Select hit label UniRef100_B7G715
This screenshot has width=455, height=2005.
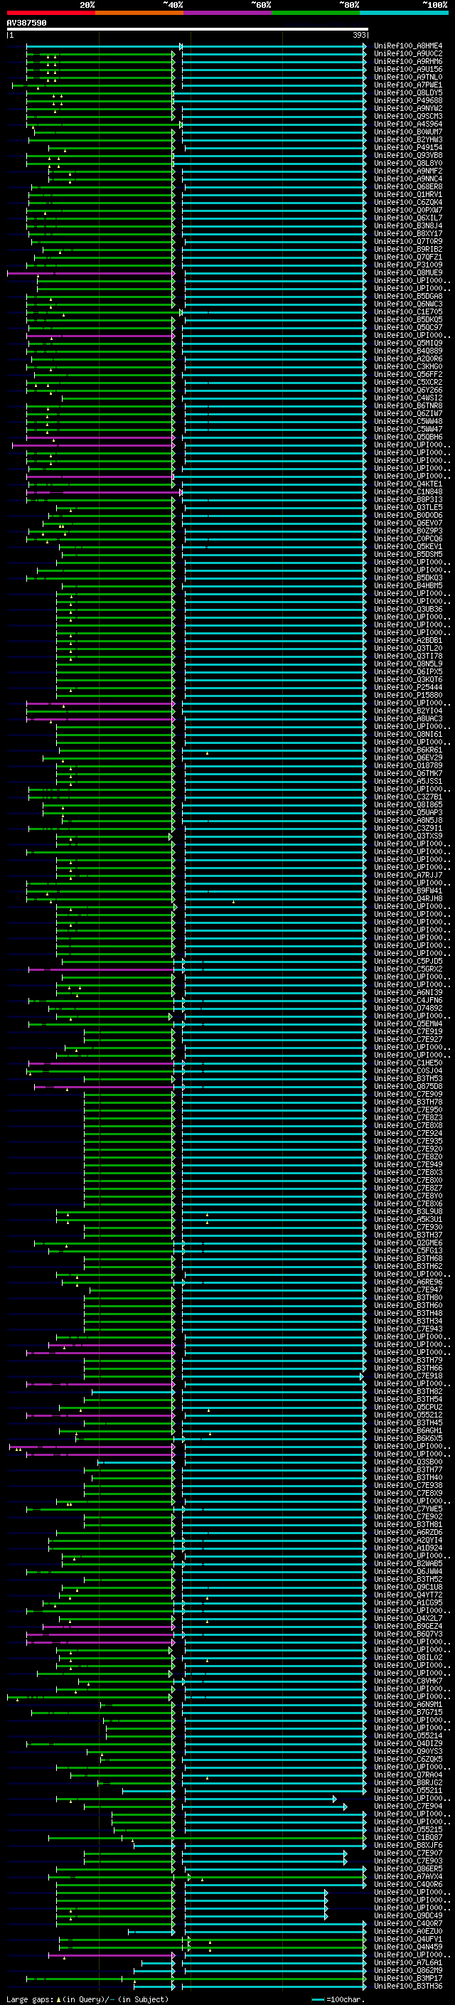coord(408,1711)
